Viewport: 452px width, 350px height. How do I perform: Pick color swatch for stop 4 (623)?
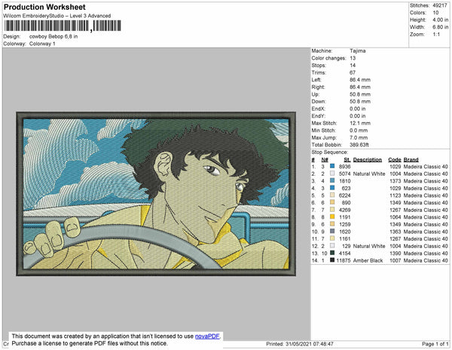pyautogui.click(x=332, y=188)
